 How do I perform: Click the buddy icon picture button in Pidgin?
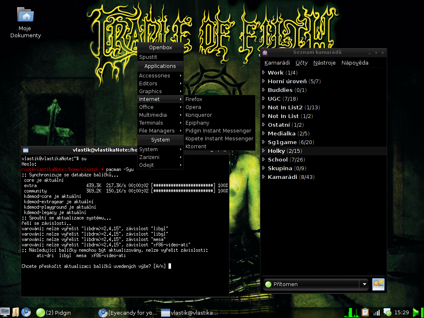click(378, 284)
